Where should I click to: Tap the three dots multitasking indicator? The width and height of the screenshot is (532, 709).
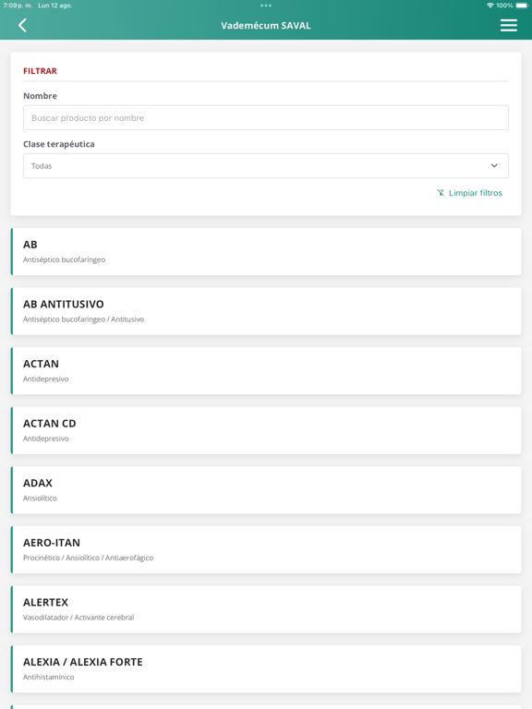coord(266,6)
